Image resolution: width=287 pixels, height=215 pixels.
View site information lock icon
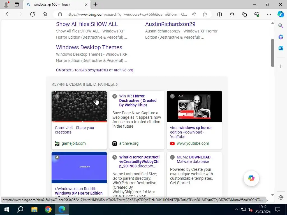click(x=60, y=14)
